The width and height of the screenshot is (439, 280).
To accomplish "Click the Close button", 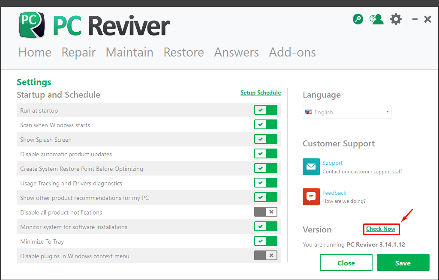I will [x=346, y=262].
